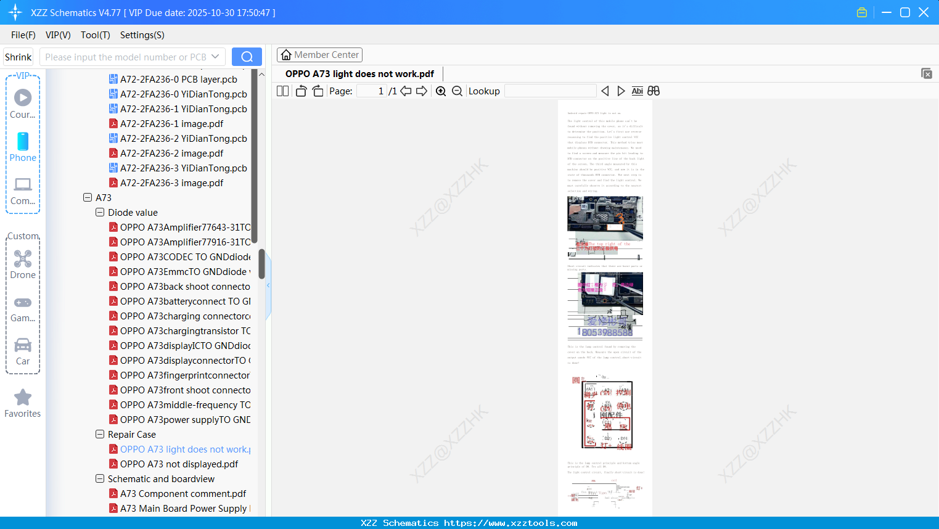Click the Lookup text field

coord(551,91)
